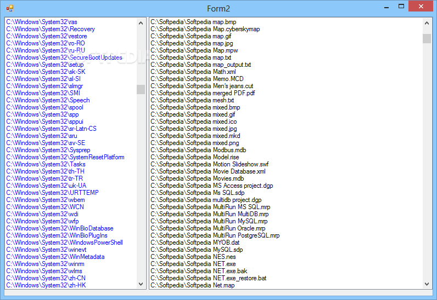Select Softpedia MultiRun MS SQL.mrp entry
Image resolution: width=437 pixels, height=300 pixels.
click(210, 207)
